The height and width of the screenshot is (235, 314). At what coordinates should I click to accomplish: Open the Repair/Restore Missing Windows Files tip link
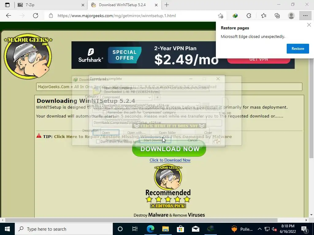(143, 136)
